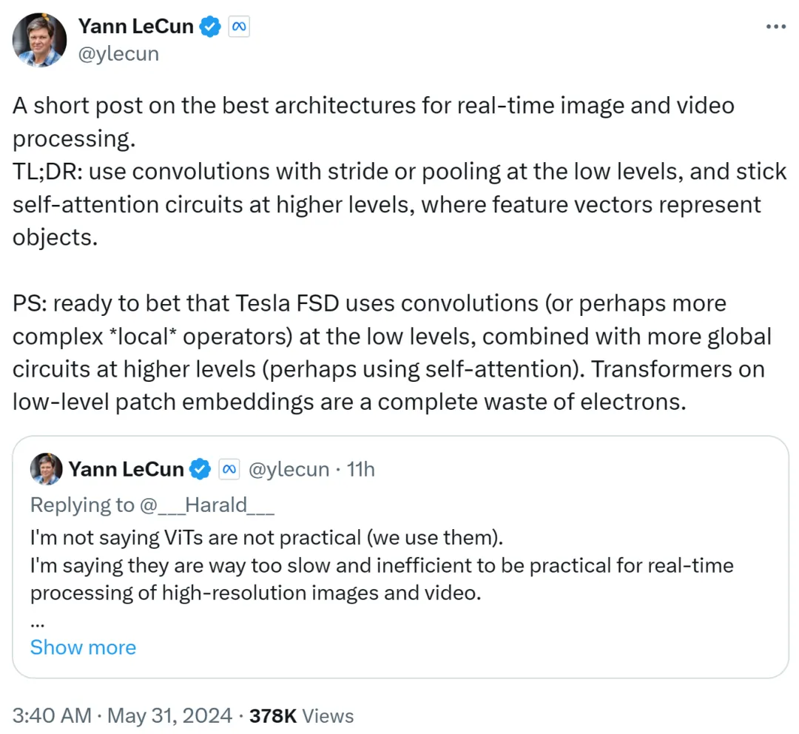Open the more options menu on the tweet
799x734 pixels.
(x=775, y=26)
